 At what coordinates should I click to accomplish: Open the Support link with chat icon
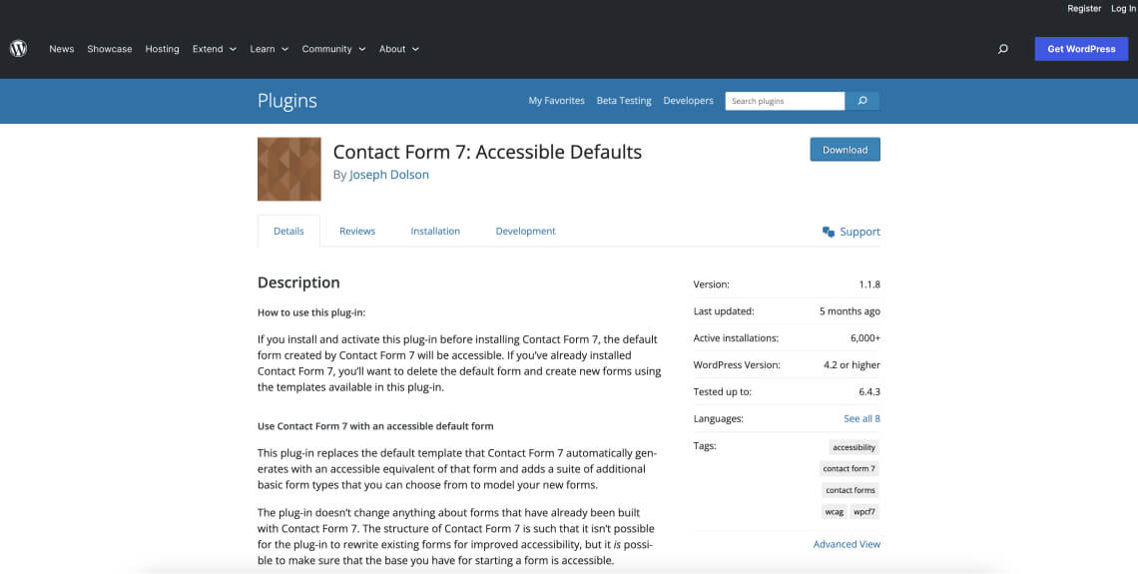click(851, 232)
